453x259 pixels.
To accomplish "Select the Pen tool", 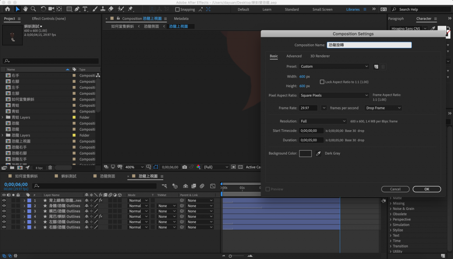I will [x=77, y=9].
